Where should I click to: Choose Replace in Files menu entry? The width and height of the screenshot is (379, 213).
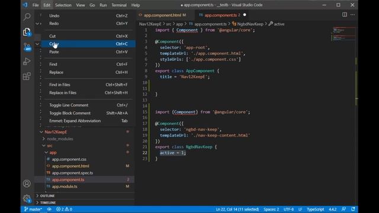tap(88, 92)
